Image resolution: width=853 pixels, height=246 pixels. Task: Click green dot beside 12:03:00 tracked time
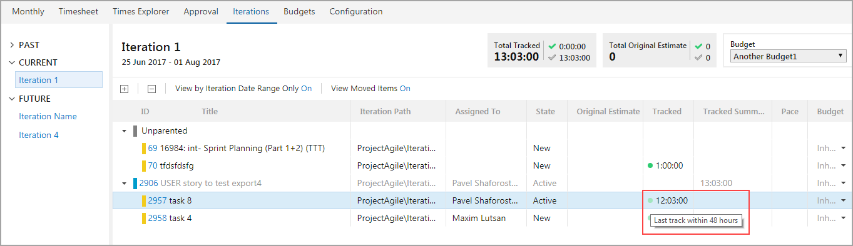click(x=650, y=200)
